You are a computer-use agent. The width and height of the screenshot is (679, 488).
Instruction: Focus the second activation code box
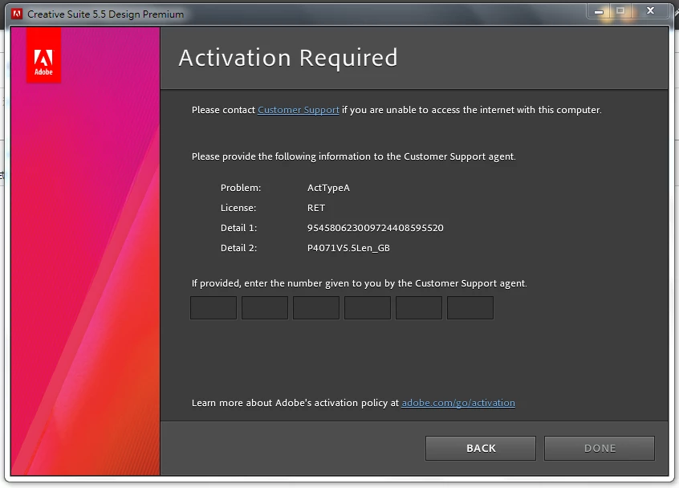pos(265,308)
